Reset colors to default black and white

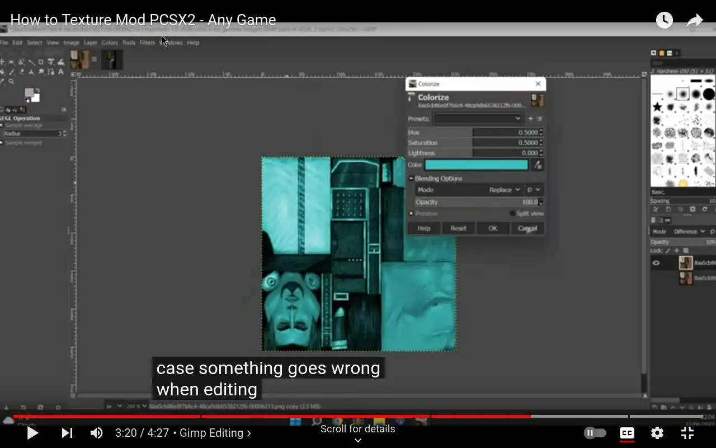click(x=27, y=100)
